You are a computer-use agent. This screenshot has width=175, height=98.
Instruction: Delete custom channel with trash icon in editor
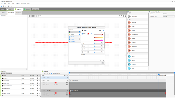pyautogui.click(x=103, y=60)
